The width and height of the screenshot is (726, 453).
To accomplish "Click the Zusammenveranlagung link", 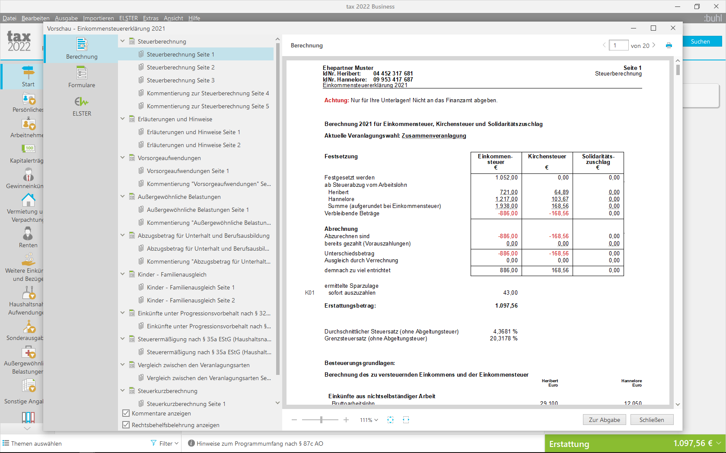I will tap(434, 135).
